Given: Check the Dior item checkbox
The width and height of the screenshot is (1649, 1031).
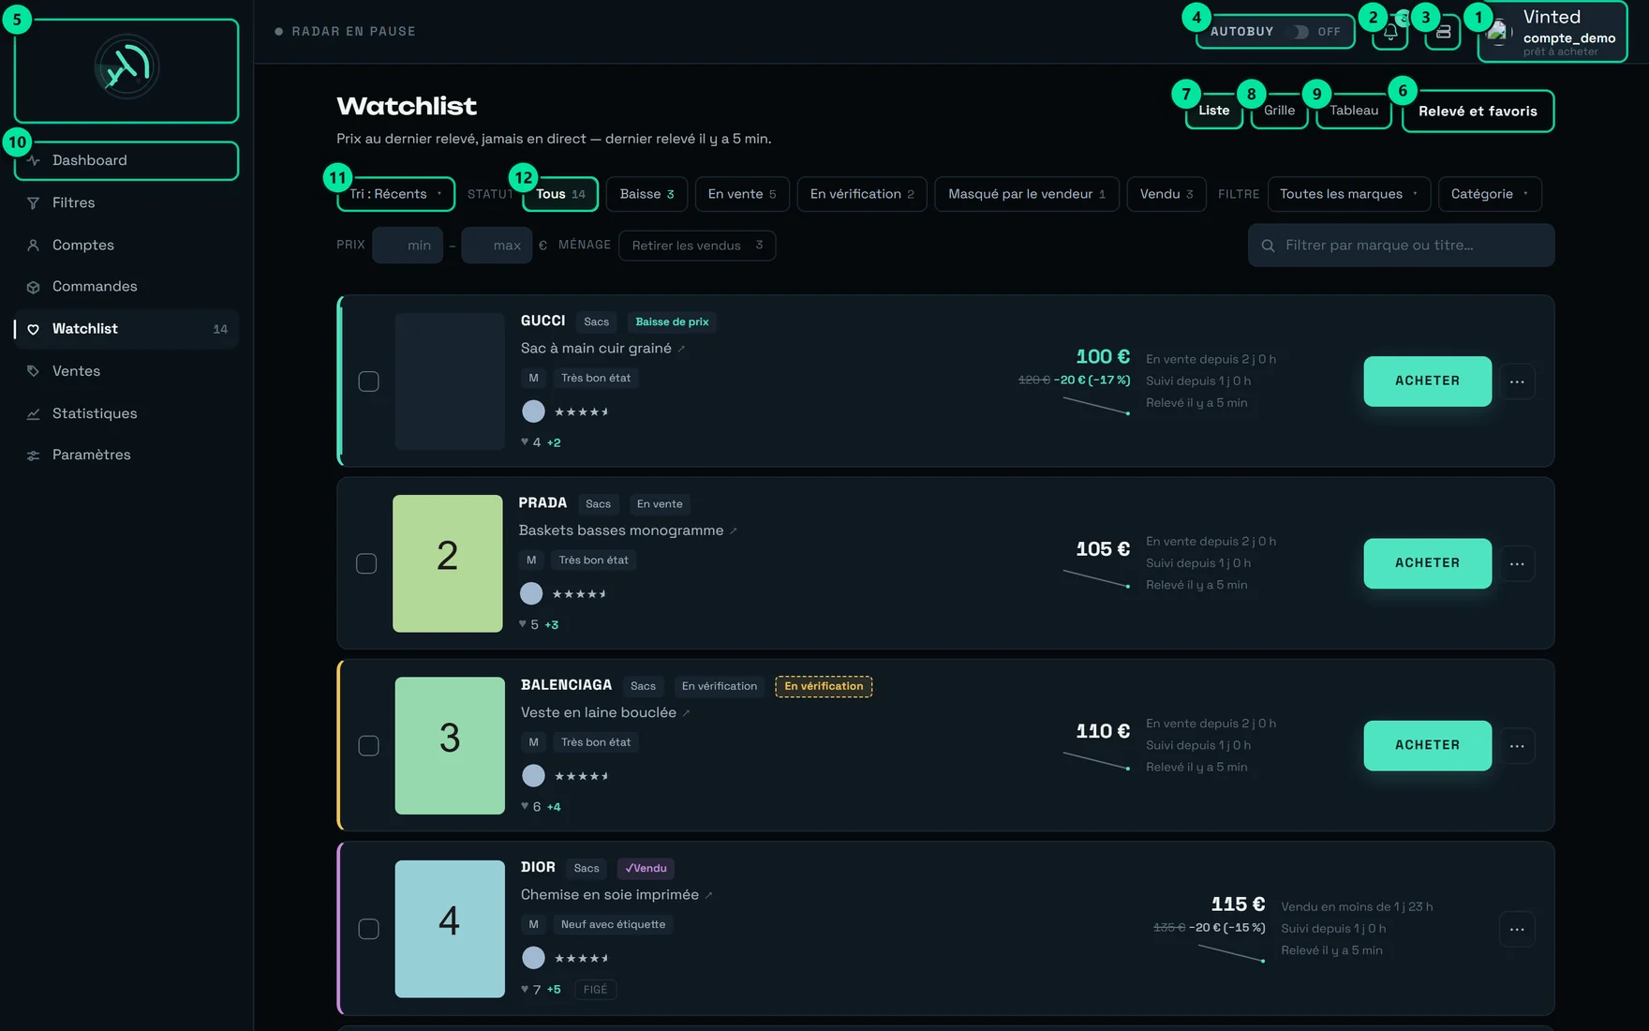Looking at the screenshot, I should click(369, 929).
